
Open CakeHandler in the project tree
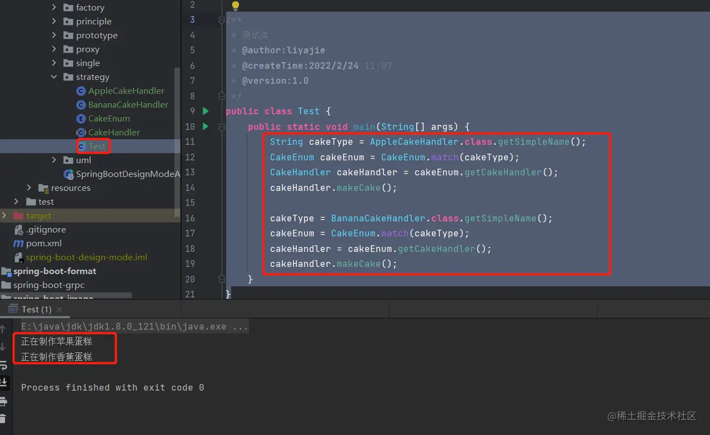pyautogui.click(x=114, y=133)
